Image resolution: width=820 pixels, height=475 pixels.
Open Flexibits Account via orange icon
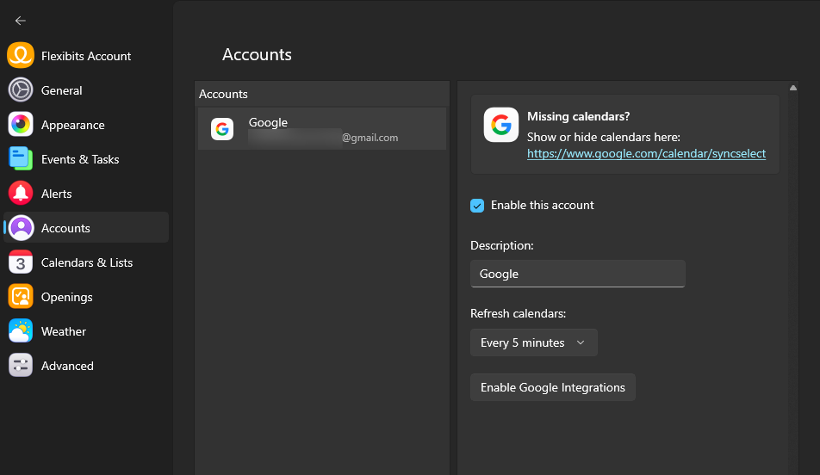[x=21, y=56]
